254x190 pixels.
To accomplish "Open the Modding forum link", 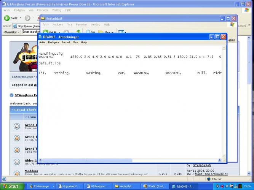I will point(31,171).
